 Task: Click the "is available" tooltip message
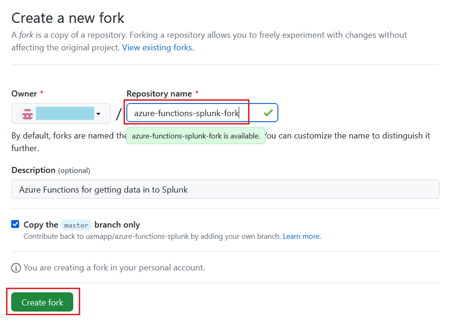click(x=196, y=136)
